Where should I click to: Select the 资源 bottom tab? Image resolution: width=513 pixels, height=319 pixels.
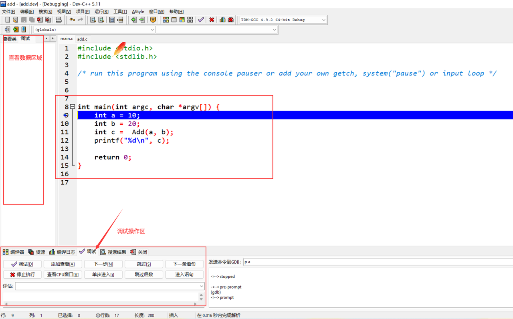pos(36,252)
